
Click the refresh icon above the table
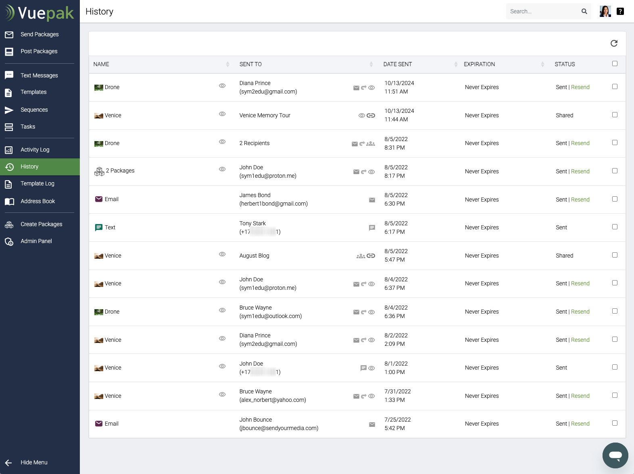coord(614,44)
